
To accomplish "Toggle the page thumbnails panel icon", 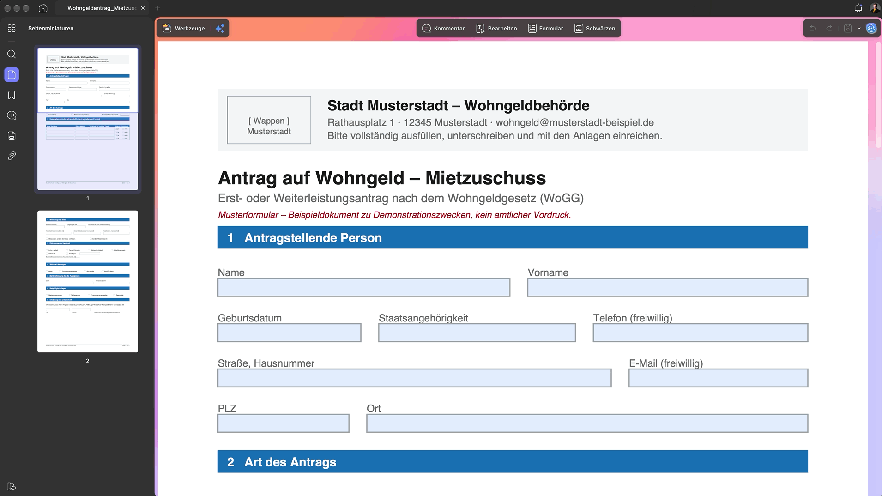I will 12,75.
